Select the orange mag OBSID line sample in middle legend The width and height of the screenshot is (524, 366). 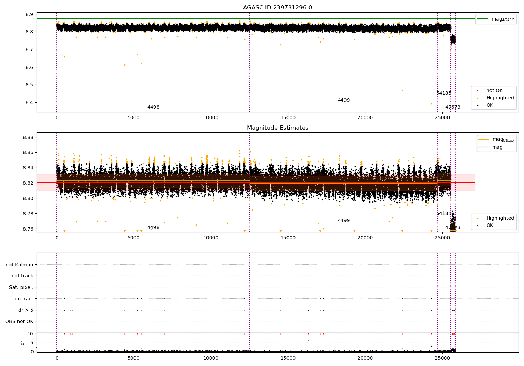(484, 139)
